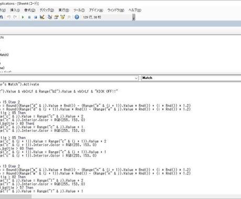Open the Properties Window toolbar icon
The image size is (241, 199).
point(56,17)
